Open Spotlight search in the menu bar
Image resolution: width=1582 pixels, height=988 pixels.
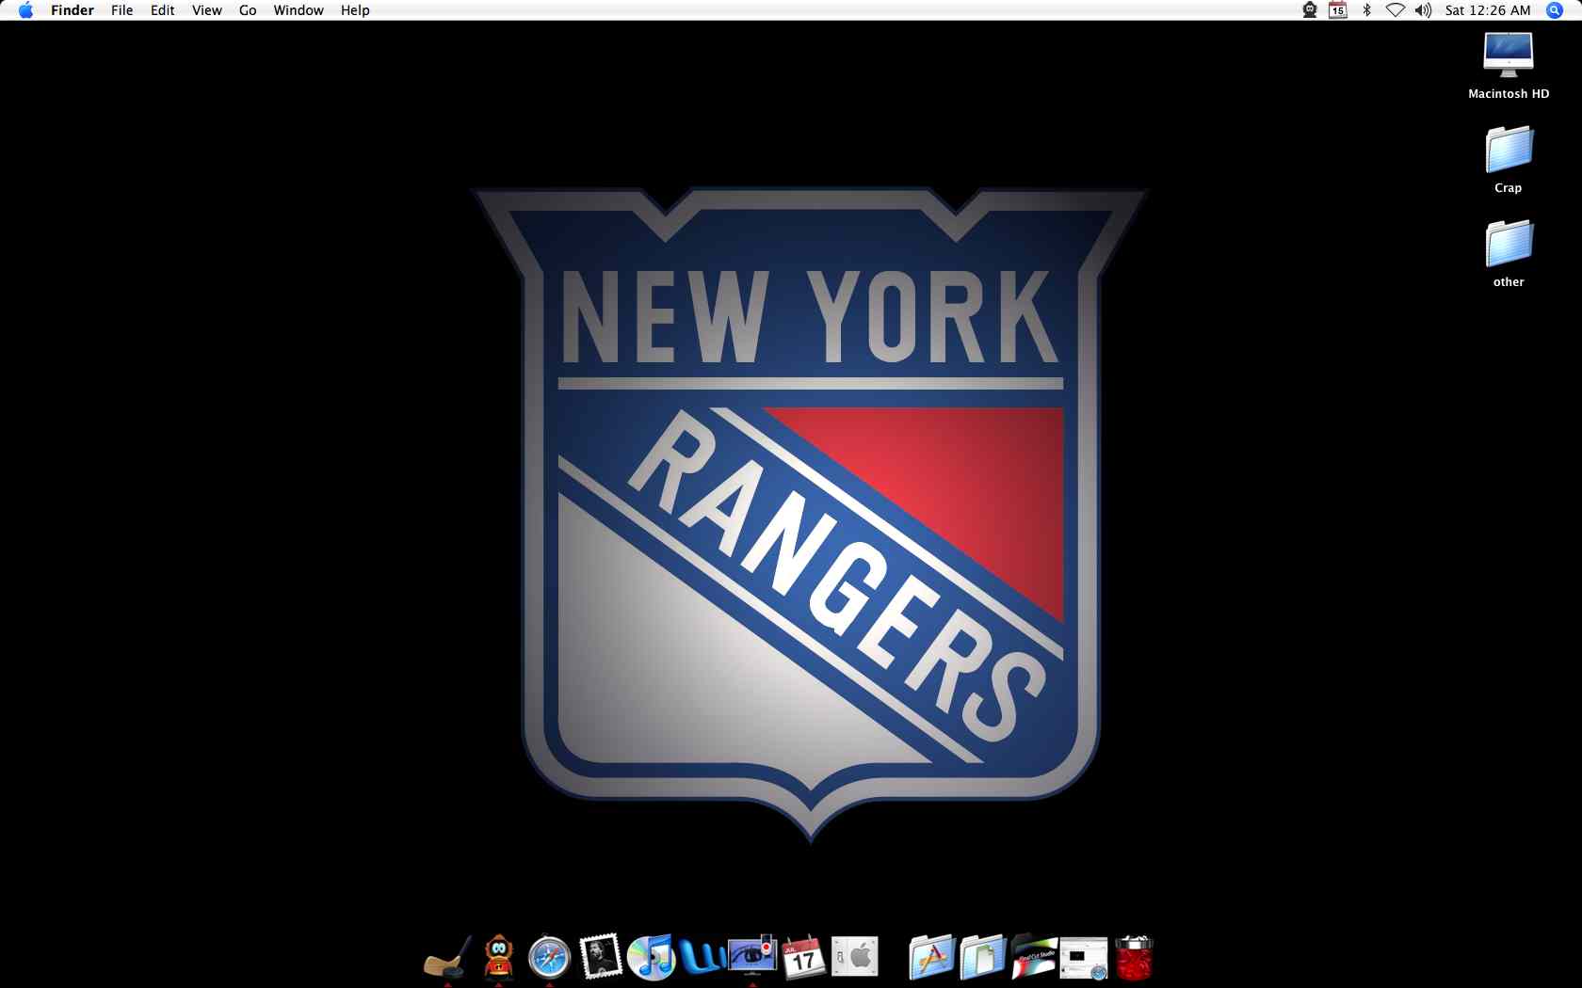coord(1555,10)
